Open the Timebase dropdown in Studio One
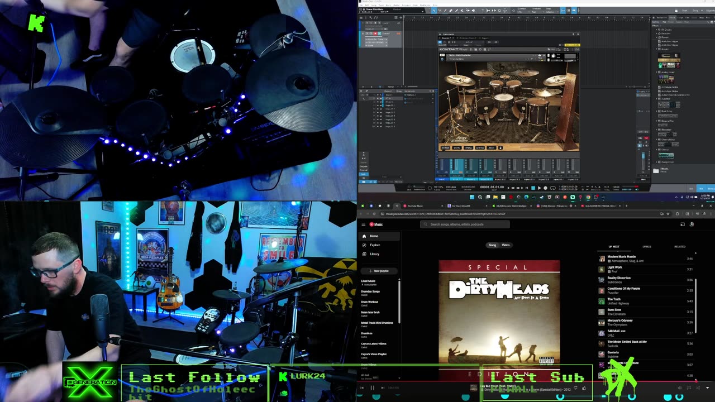Screen dimensions: 715x402 pyautogui.click(x=537, y=12)
